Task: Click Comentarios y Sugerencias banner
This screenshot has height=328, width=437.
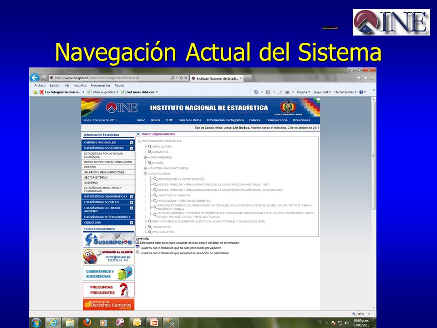Action: click(x=108, y=273)
